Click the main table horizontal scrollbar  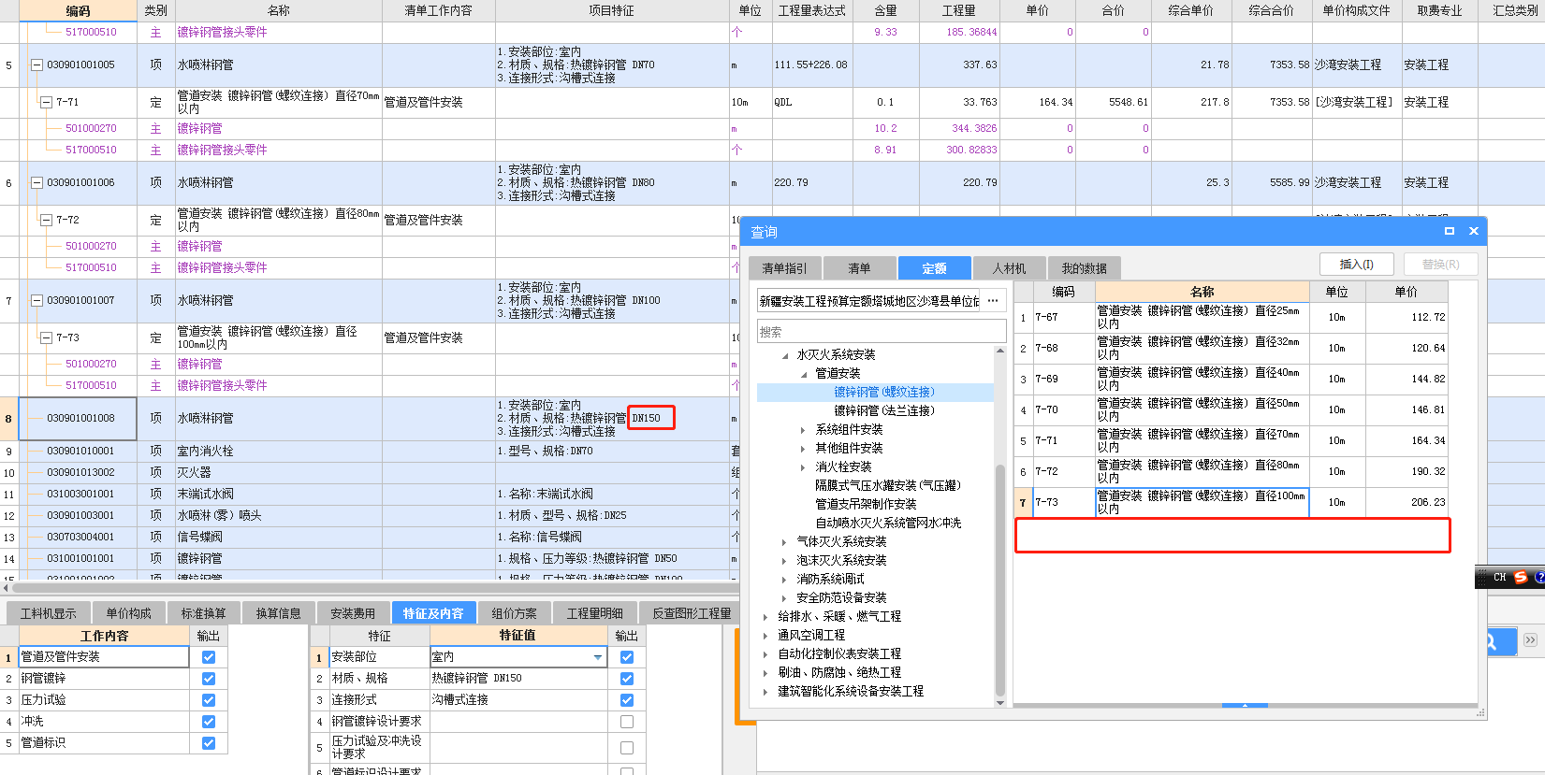[374, 588]
